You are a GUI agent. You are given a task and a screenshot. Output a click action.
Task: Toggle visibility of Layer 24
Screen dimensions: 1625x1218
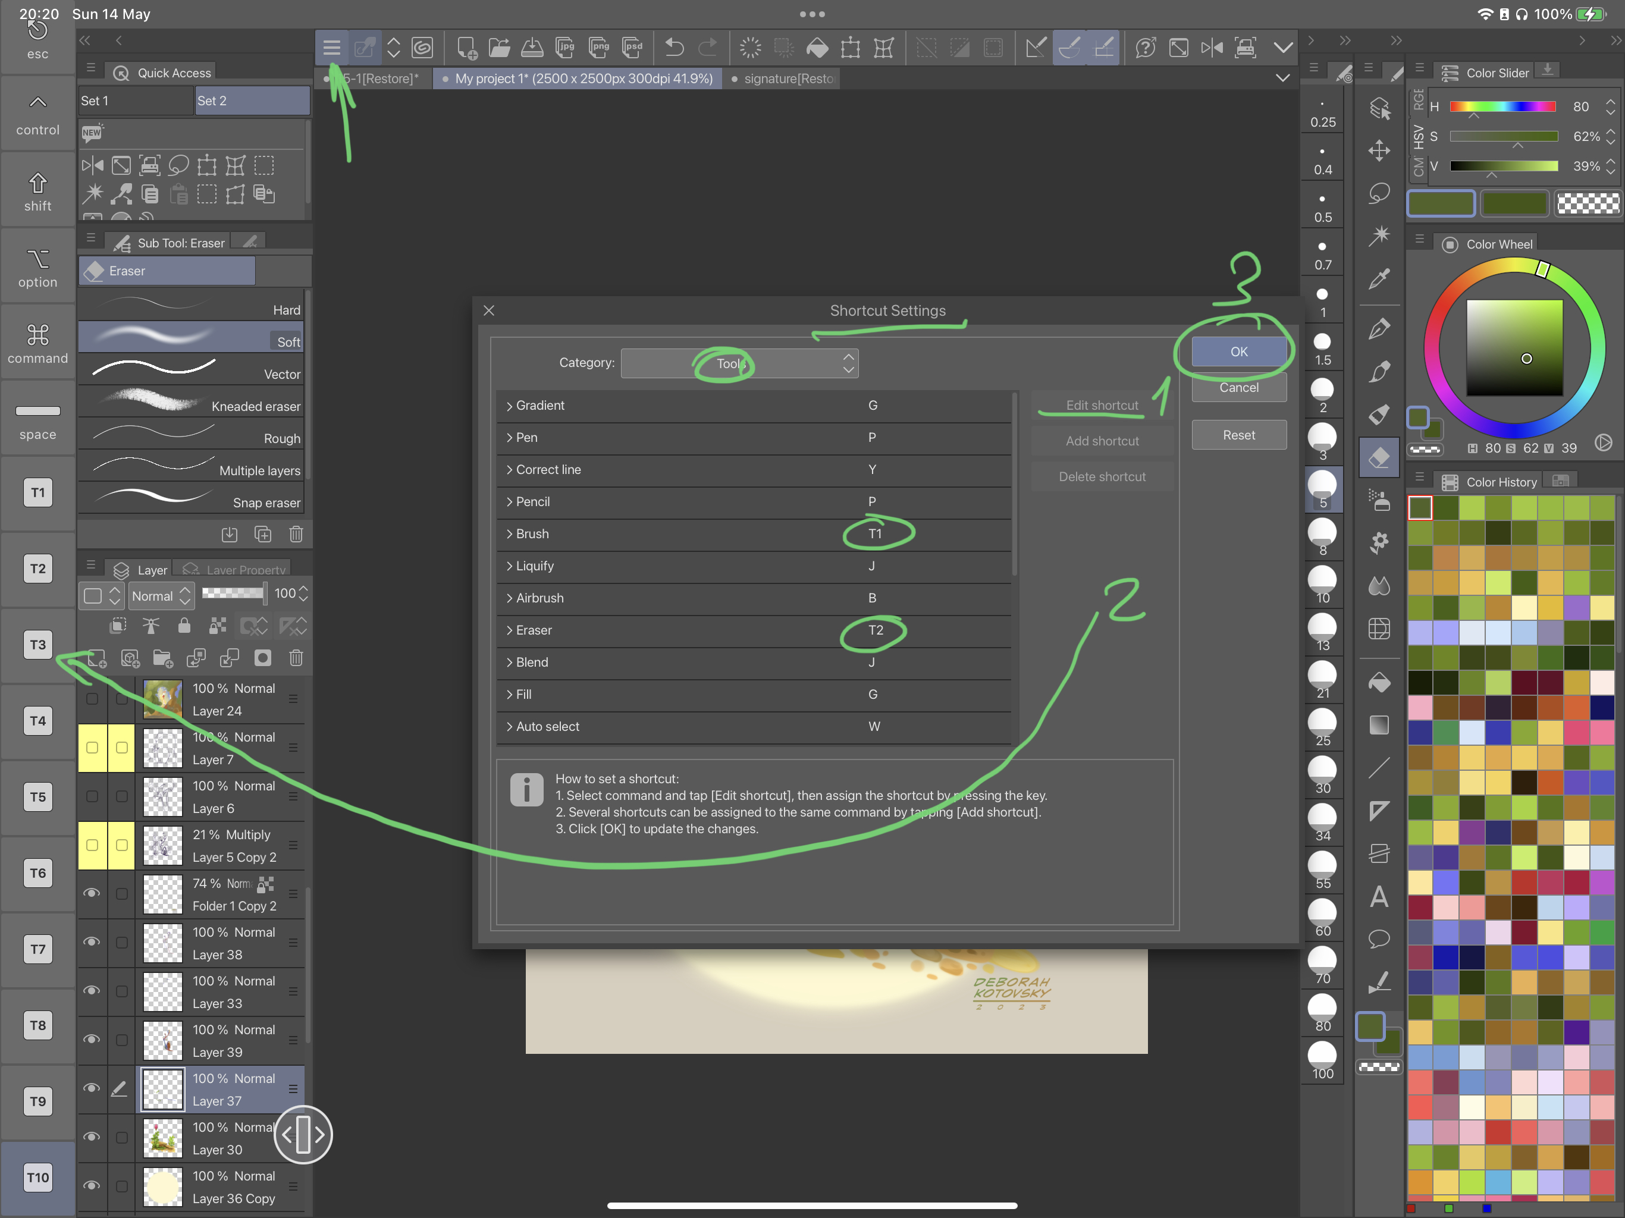click(x=92, y=699)
